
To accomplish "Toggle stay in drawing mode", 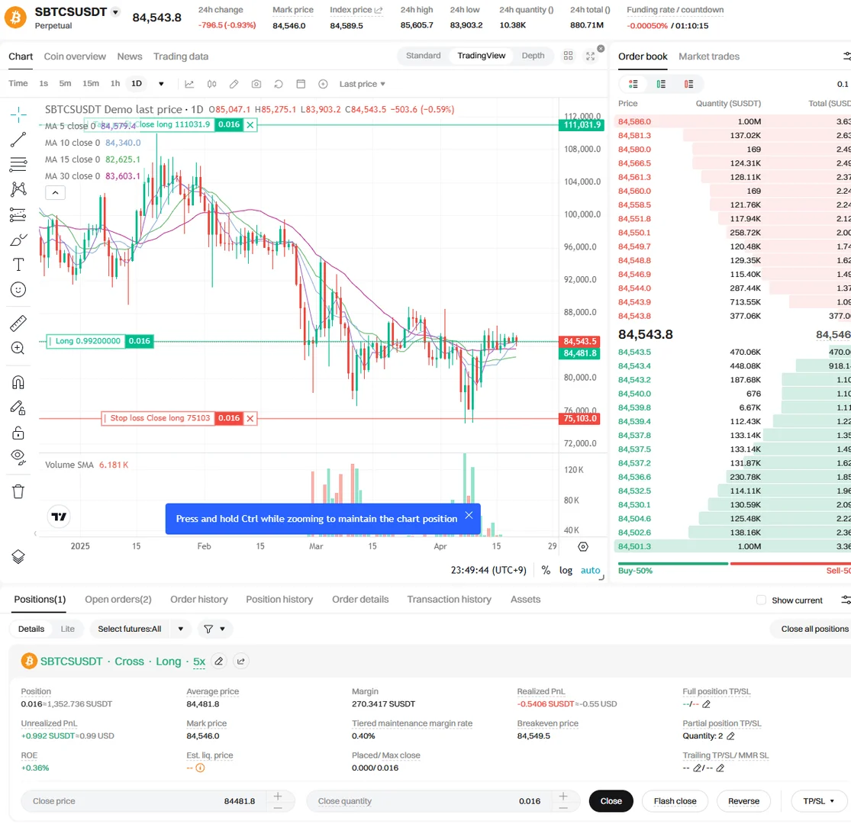I will [18, 407].
